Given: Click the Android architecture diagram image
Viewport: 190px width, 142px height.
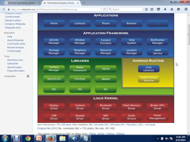Looking at the screenshot, I should (x=106, y=68).
